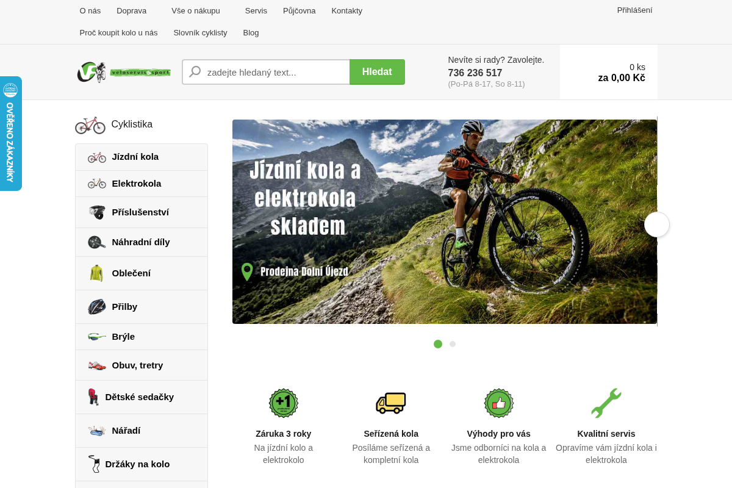Open the O nás menu item
The width and height of the screenshot is (732, 488).
tap(90, 11)
